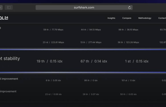The height and width of the screenshot is (107, 166).
Task: Open the Contact link in navigation
Action: tap(162, 18)
